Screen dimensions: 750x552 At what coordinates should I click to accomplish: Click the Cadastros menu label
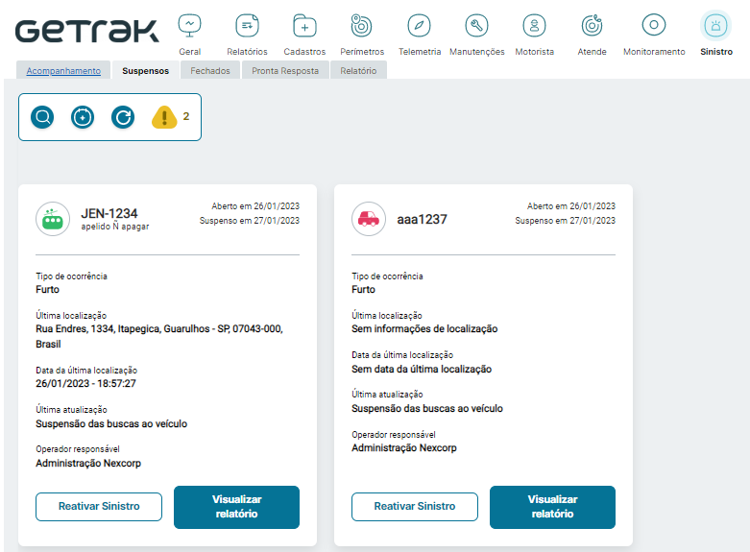point(304,52)
